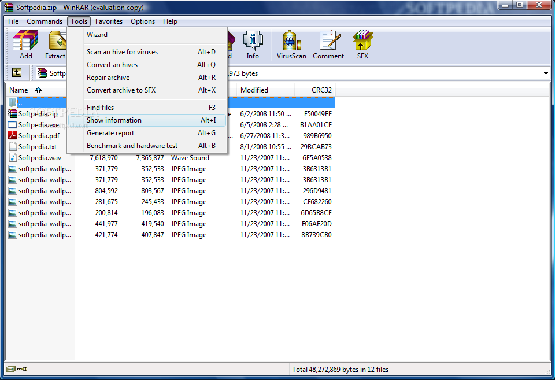
Task: Open the Help menu
Action: coord(170,21)
